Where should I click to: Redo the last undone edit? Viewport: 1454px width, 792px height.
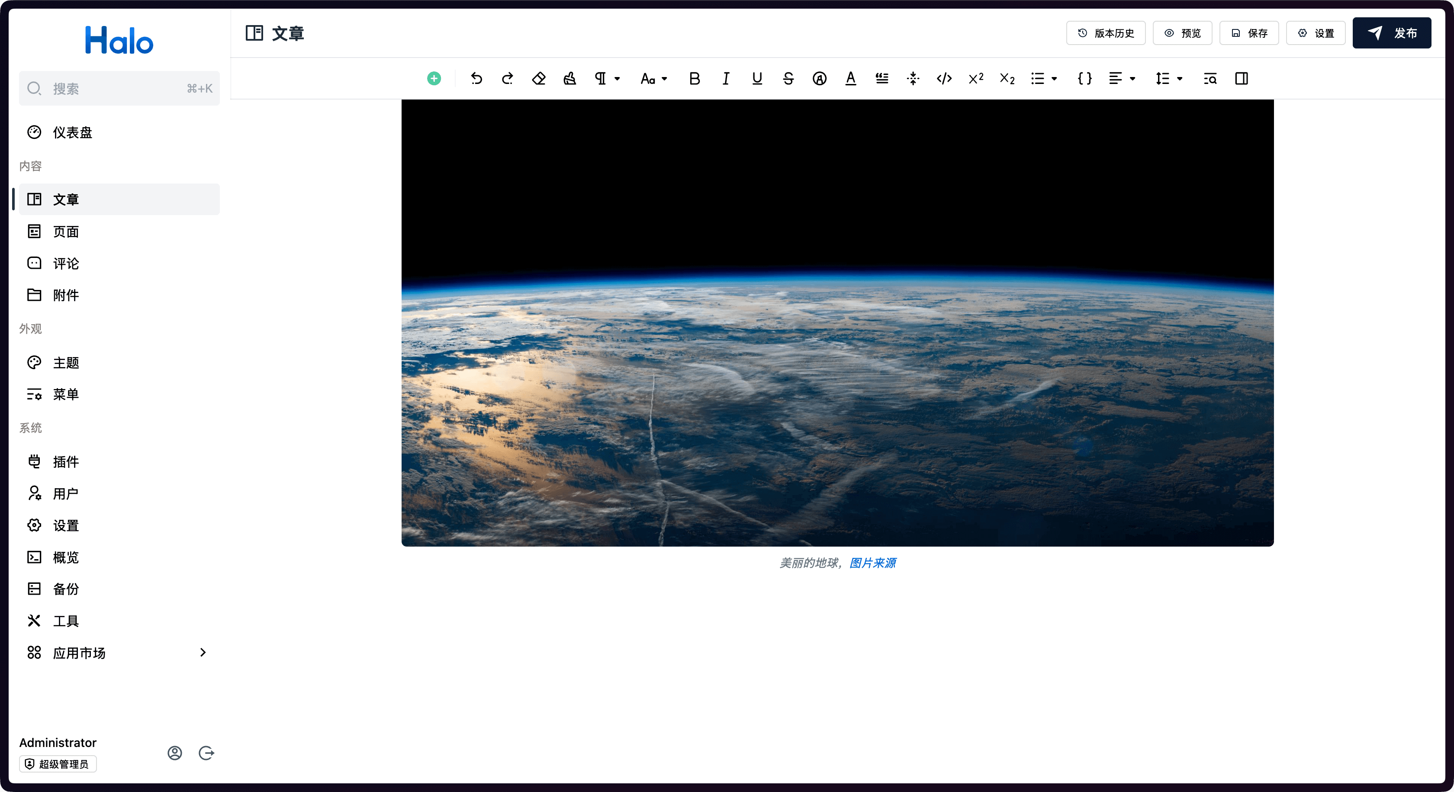[x=508, y=78]
